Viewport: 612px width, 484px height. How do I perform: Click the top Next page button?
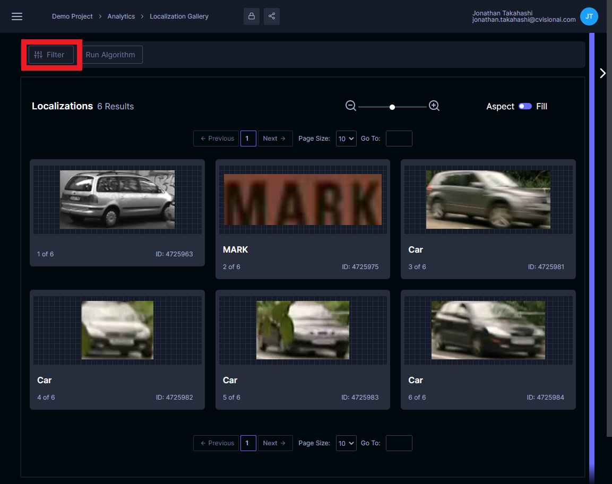[x=275, y=139]
